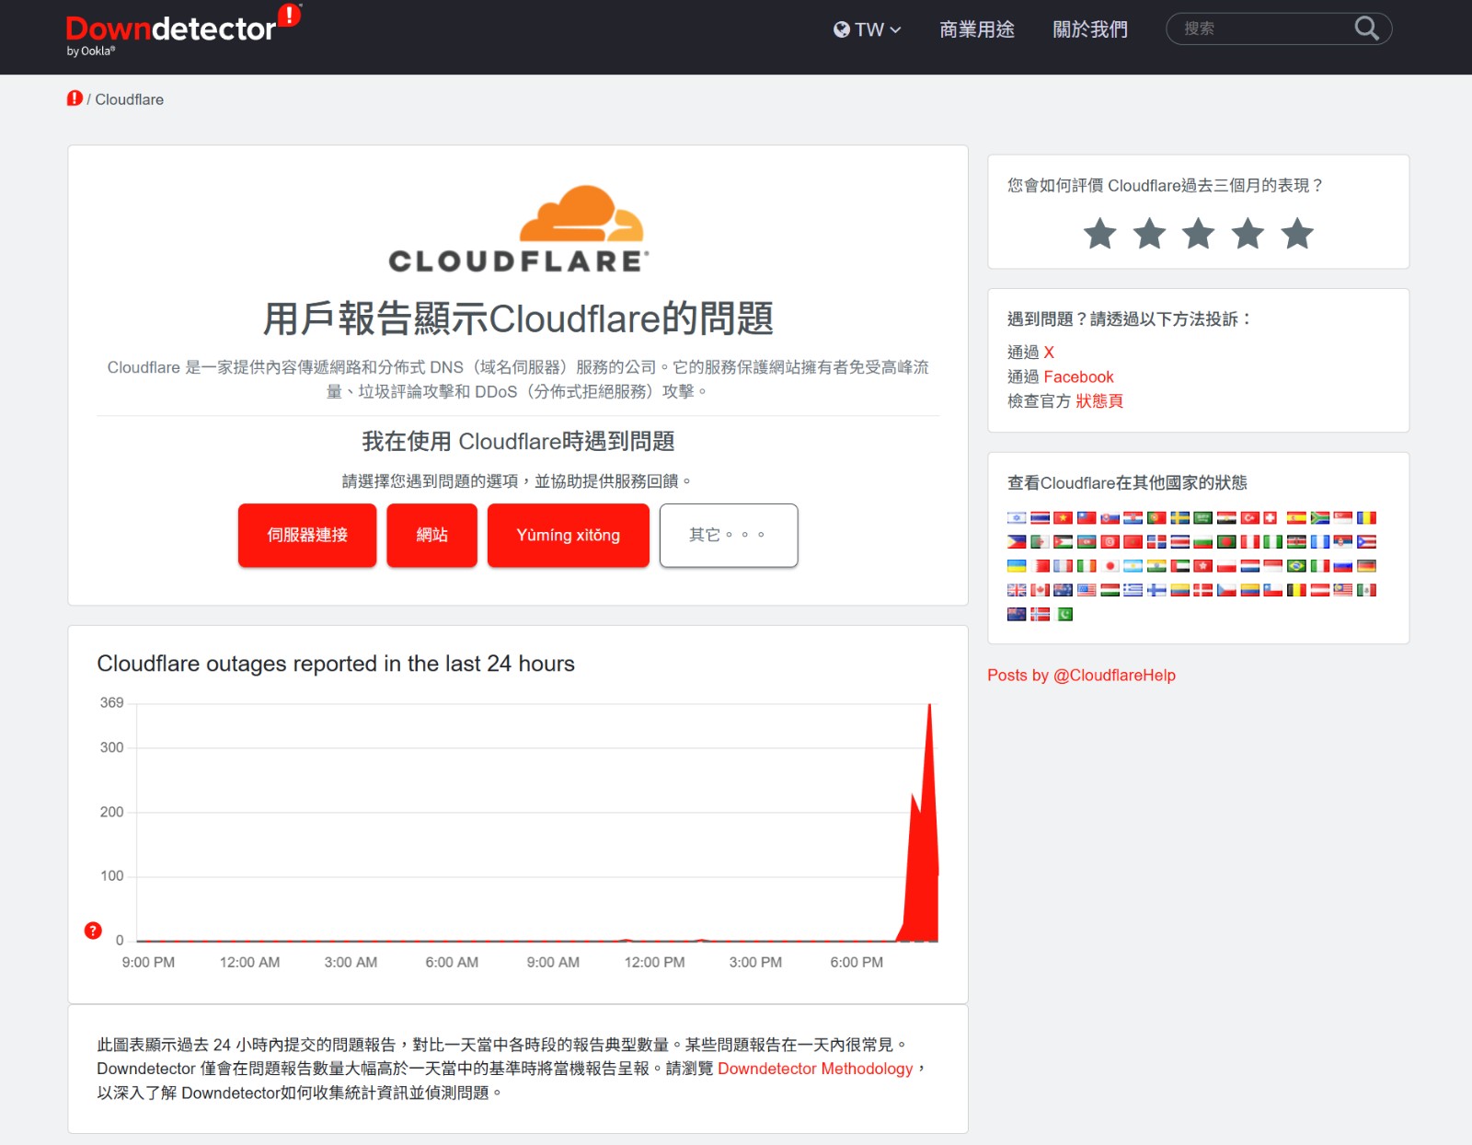Open the official 狀態頁 link
This screenshot has height=1145, width=1472.
(x=1100, y=400)
